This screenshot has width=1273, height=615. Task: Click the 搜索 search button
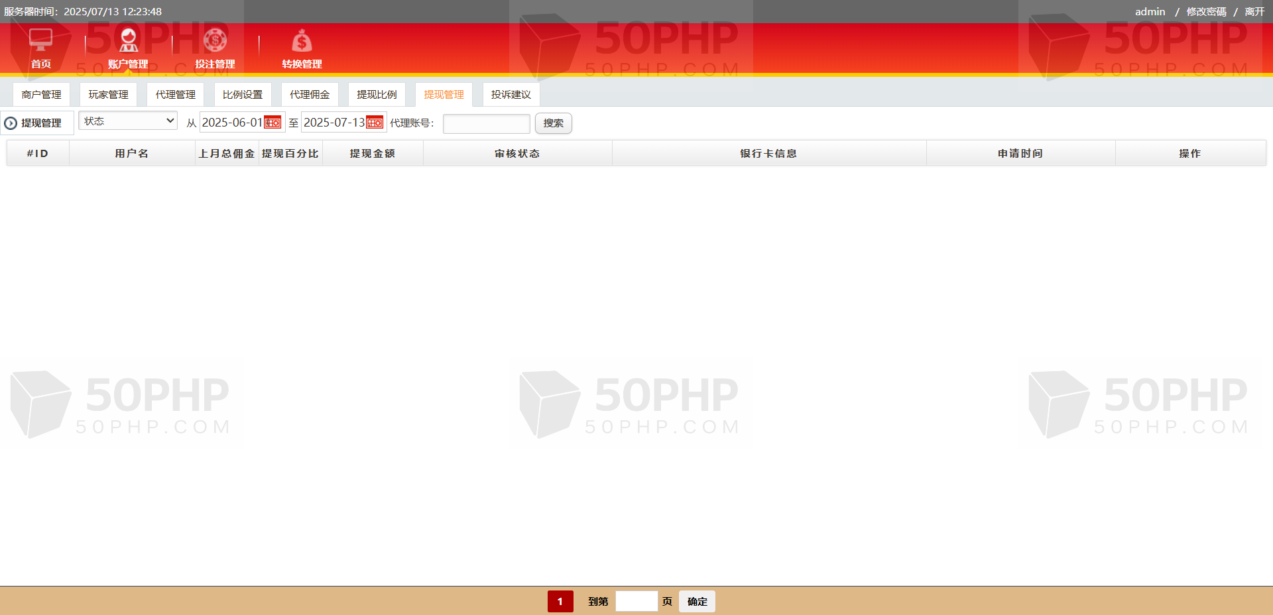(x=553, y=123)
